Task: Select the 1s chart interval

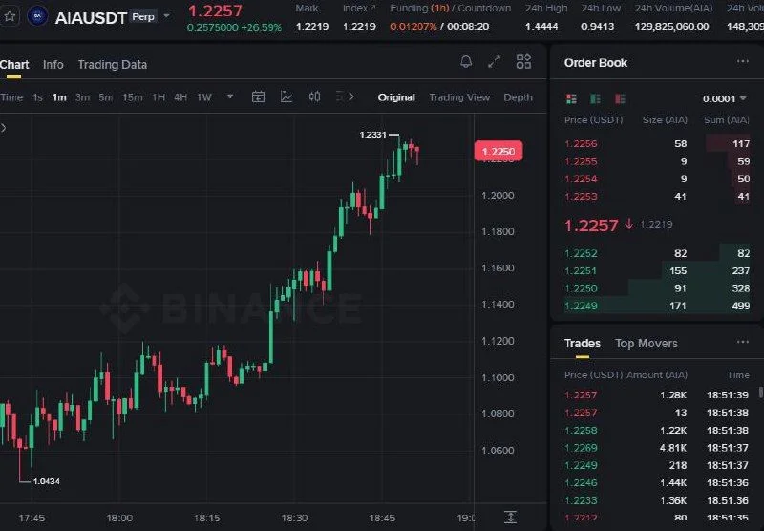Action: [37, 97]
